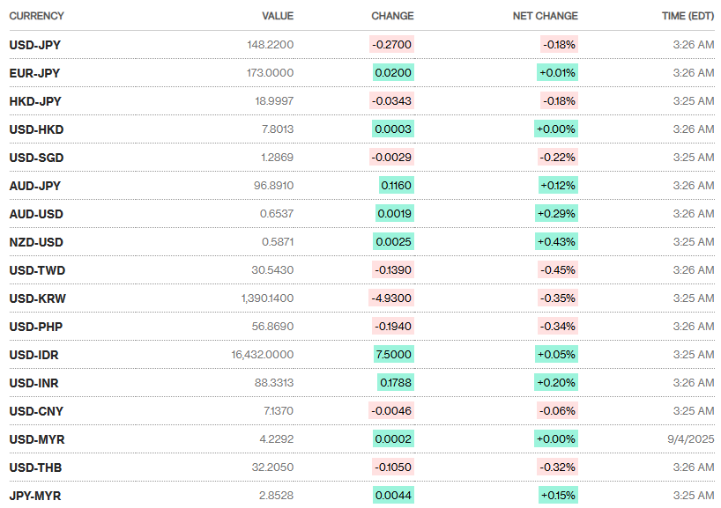This screenshot has width=721, height=508.
Task: Open the USD-SGD quote page
Action: pos(36,158)
